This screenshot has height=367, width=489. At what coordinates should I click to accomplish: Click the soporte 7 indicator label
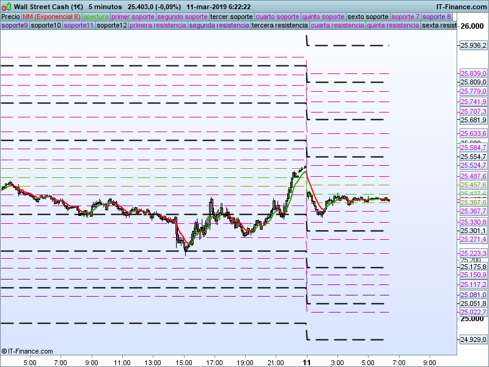click(405, 17)
